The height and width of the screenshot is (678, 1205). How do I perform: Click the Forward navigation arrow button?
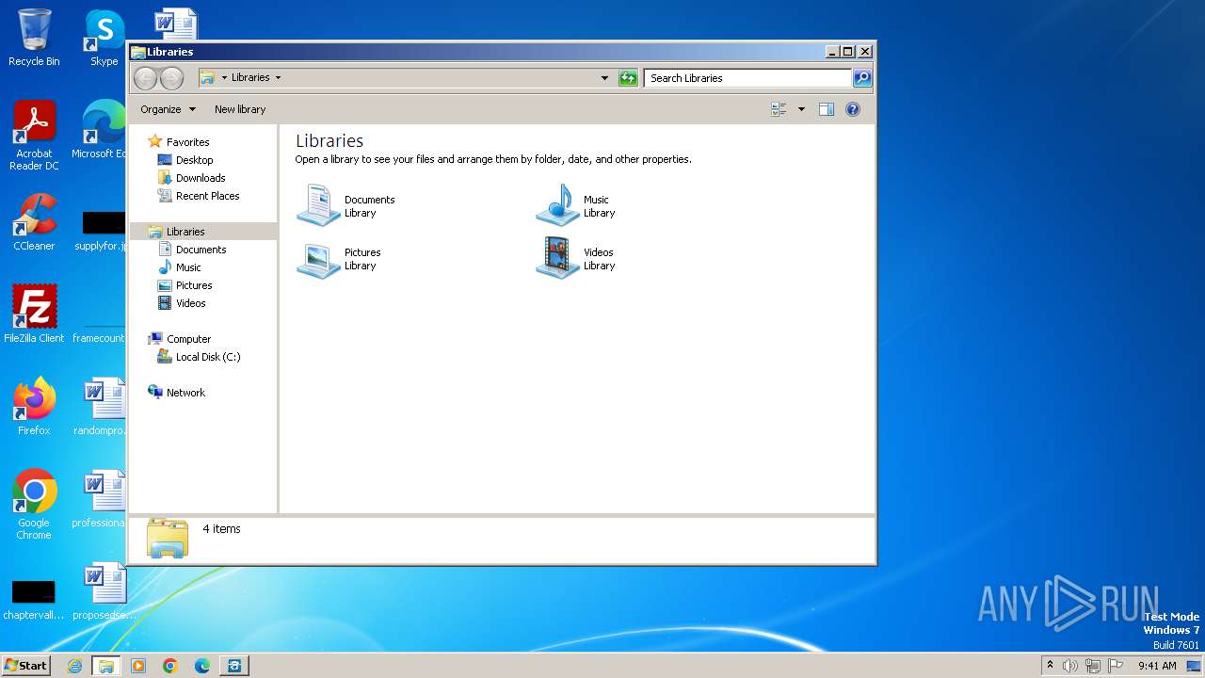(171, 78)
